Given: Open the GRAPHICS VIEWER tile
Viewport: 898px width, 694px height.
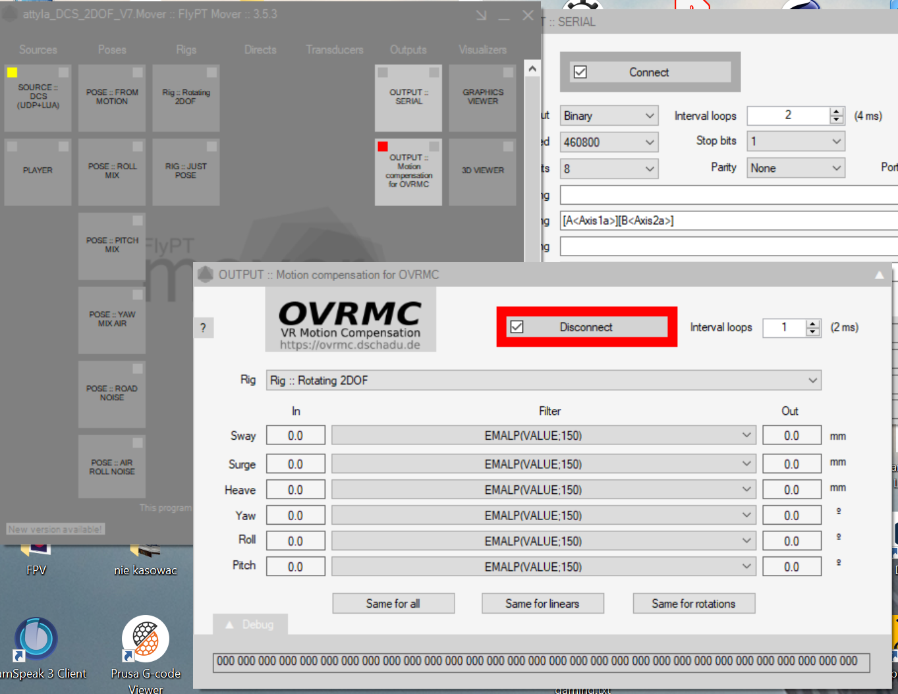Looking at the screenshot, I should (482, 97).
